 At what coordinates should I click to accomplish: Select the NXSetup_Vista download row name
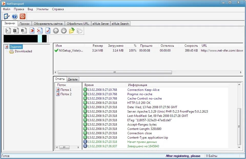[x=71, y=51]
